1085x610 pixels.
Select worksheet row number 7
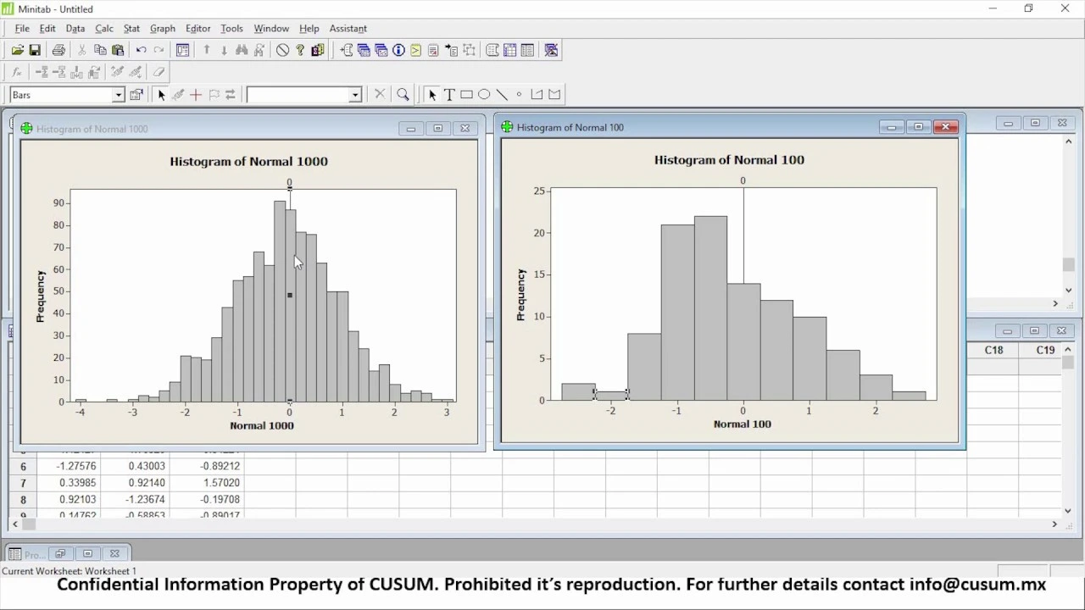point(23,483)
